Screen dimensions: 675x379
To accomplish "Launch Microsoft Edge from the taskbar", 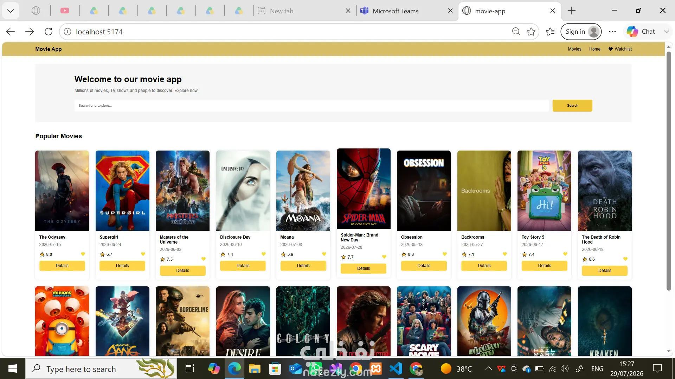I will [x=234, y=368].
